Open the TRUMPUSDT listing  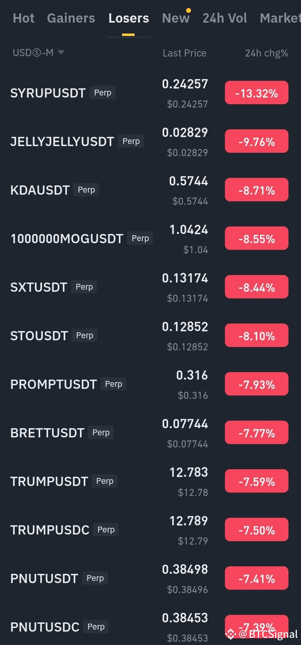point(150,481)
